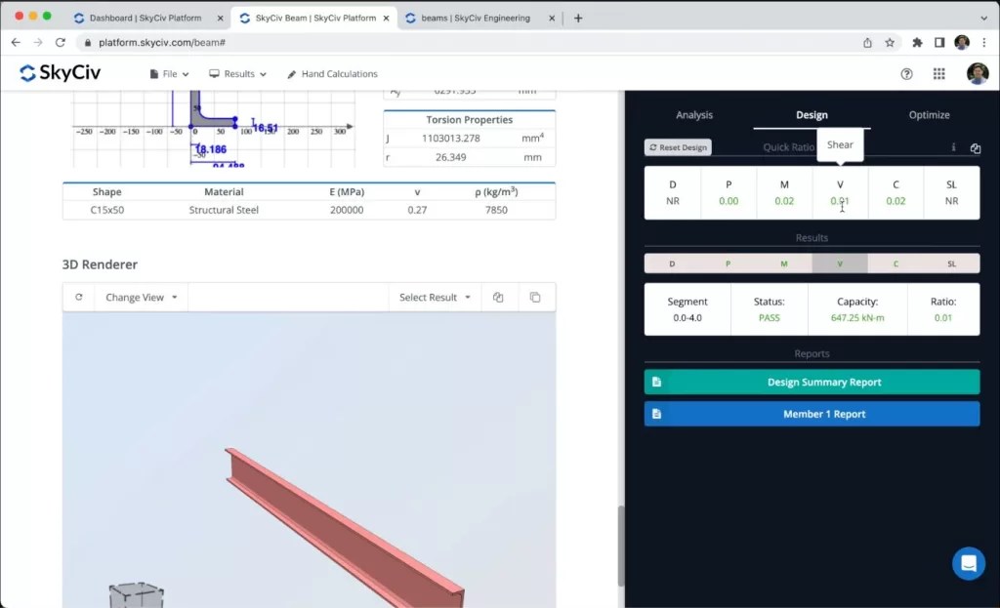Open the Results dropdown menu
The image size is (1000, 608).
click(238, 74)
